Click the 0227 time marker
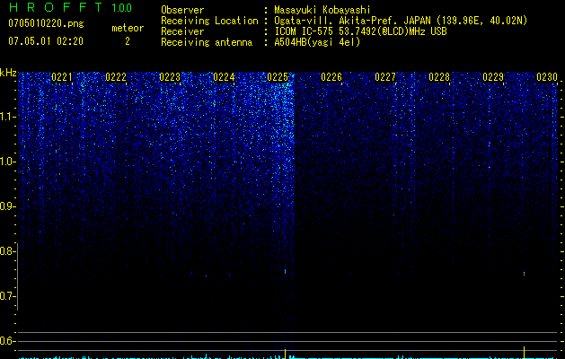The image size is (565, 359). [x=385, y=77]
